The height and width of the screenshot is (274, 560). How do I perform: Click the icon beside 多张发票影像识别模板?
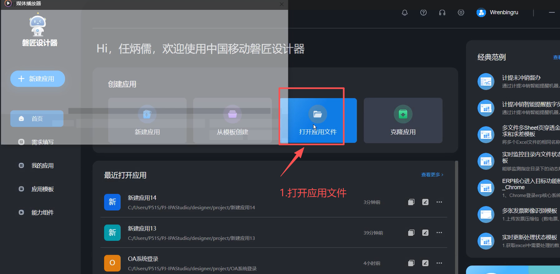point(486,214)
